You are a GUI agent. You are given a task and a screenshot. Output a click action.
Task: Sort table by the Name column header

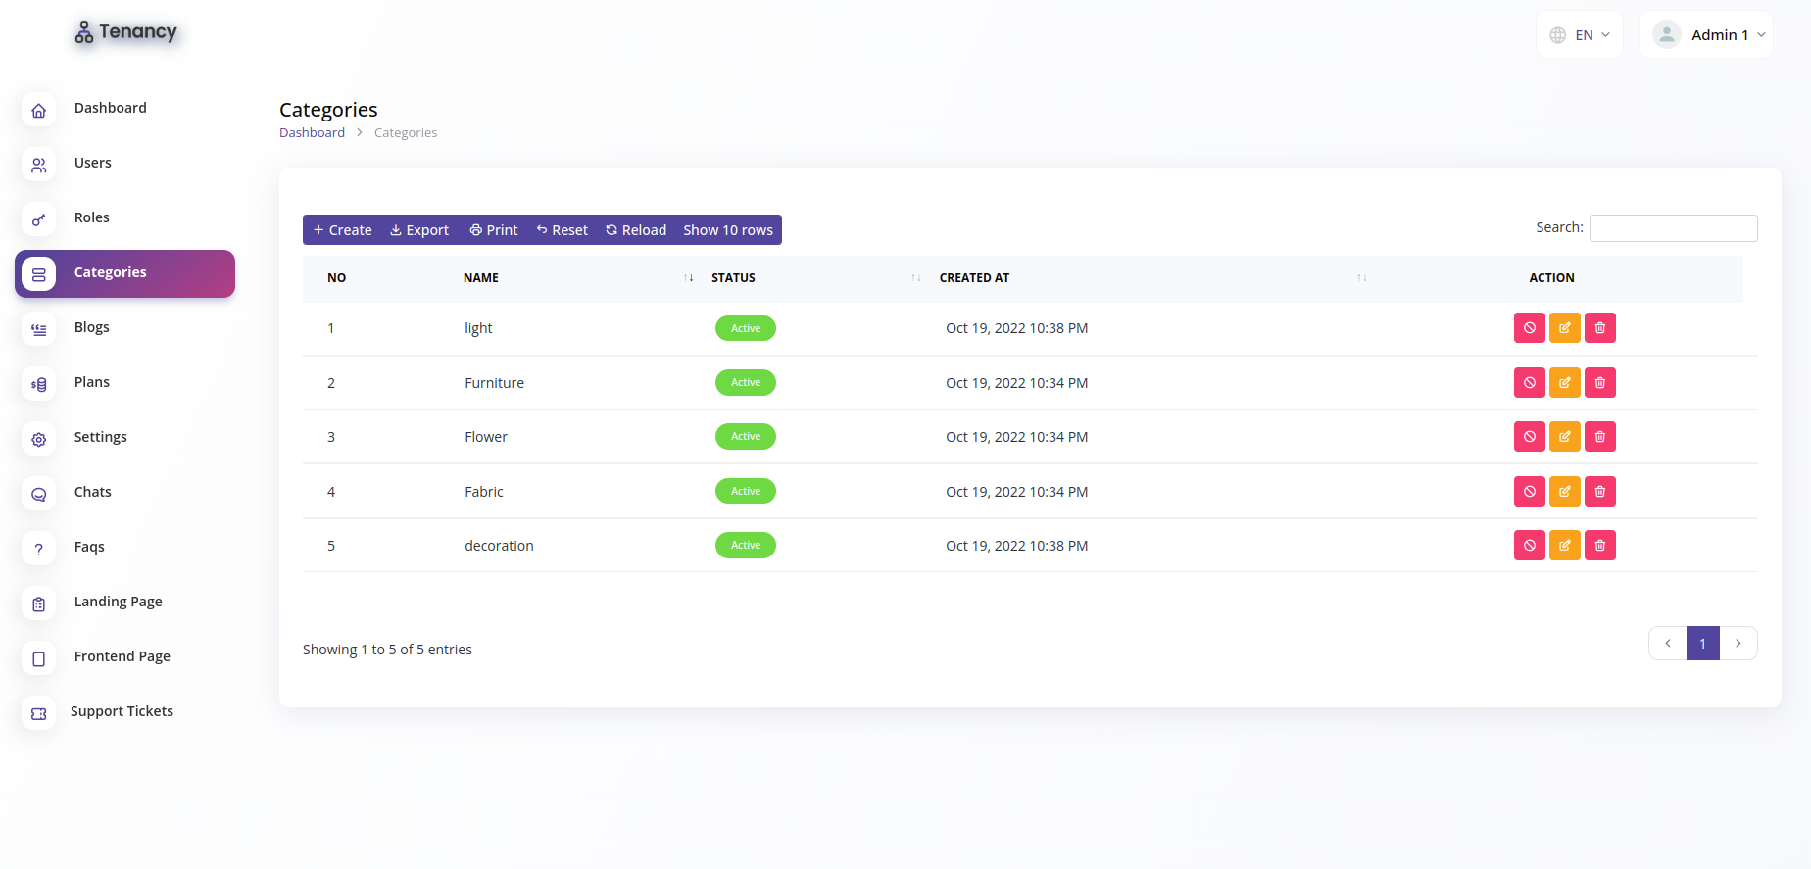pos(481,278)
